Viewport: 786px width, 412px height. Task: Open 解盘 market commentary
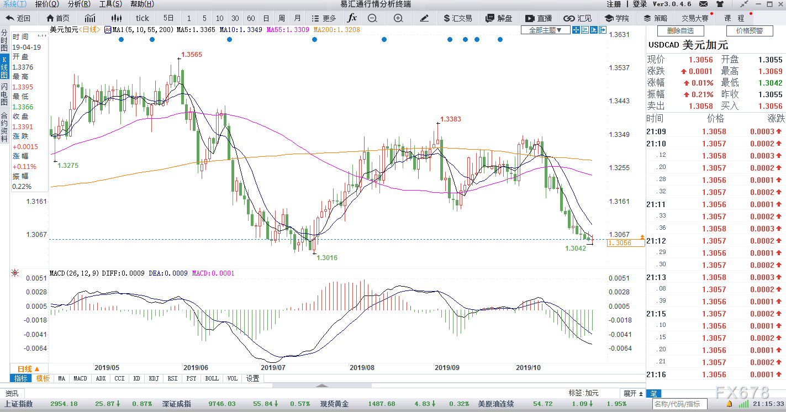[499, 18]
